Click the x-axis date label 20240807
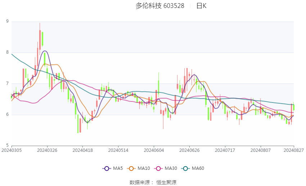The width and height of the screenshot is (306, 186). [x=261, y=150]
